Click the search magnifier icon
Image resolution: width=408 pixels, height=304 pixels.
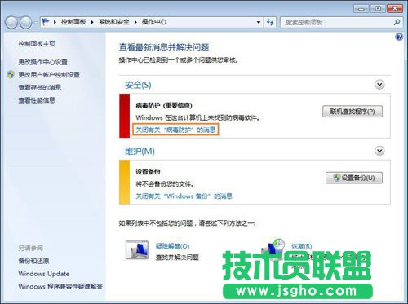point(397,22)
